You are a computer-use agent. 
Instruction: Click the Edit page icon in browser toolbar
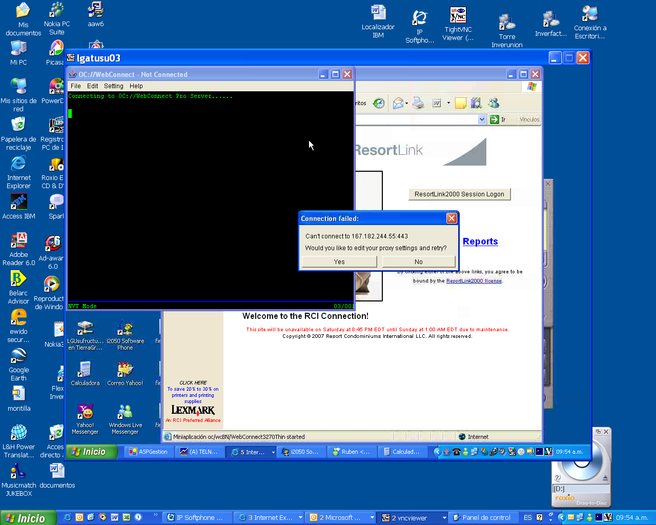pyautogui.click(x=437, y=104)
